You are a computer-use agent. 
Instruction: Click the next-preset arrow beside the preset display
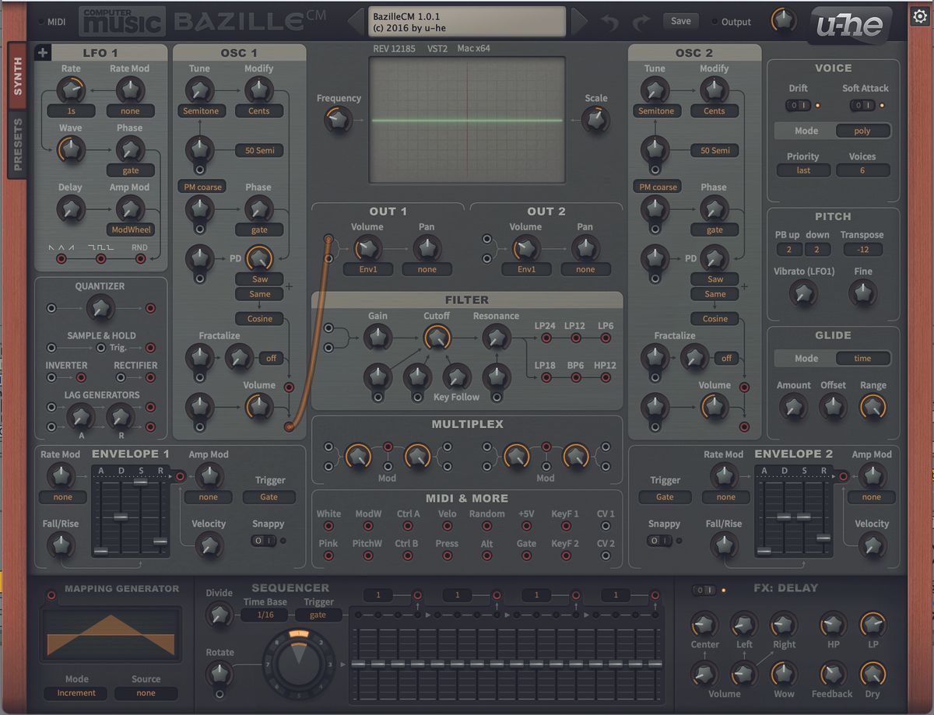[577, 21]
